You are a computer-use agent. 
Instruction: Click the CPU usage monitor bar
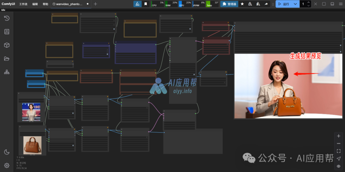pyautogui.click(x=157, y=4)
